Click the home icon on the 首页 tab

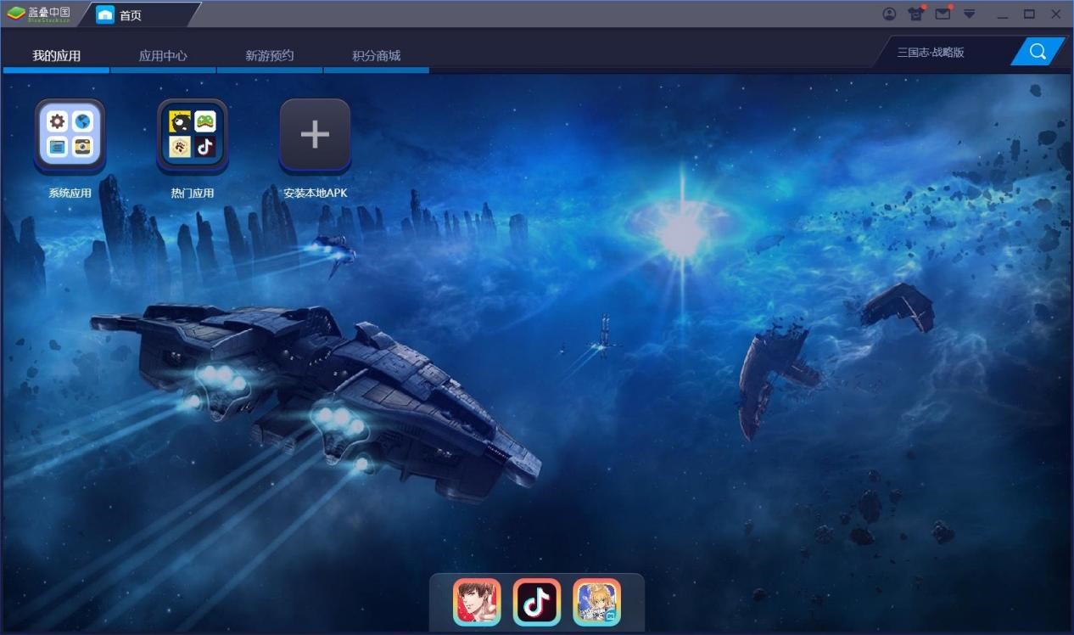click(x=107, y=14)
